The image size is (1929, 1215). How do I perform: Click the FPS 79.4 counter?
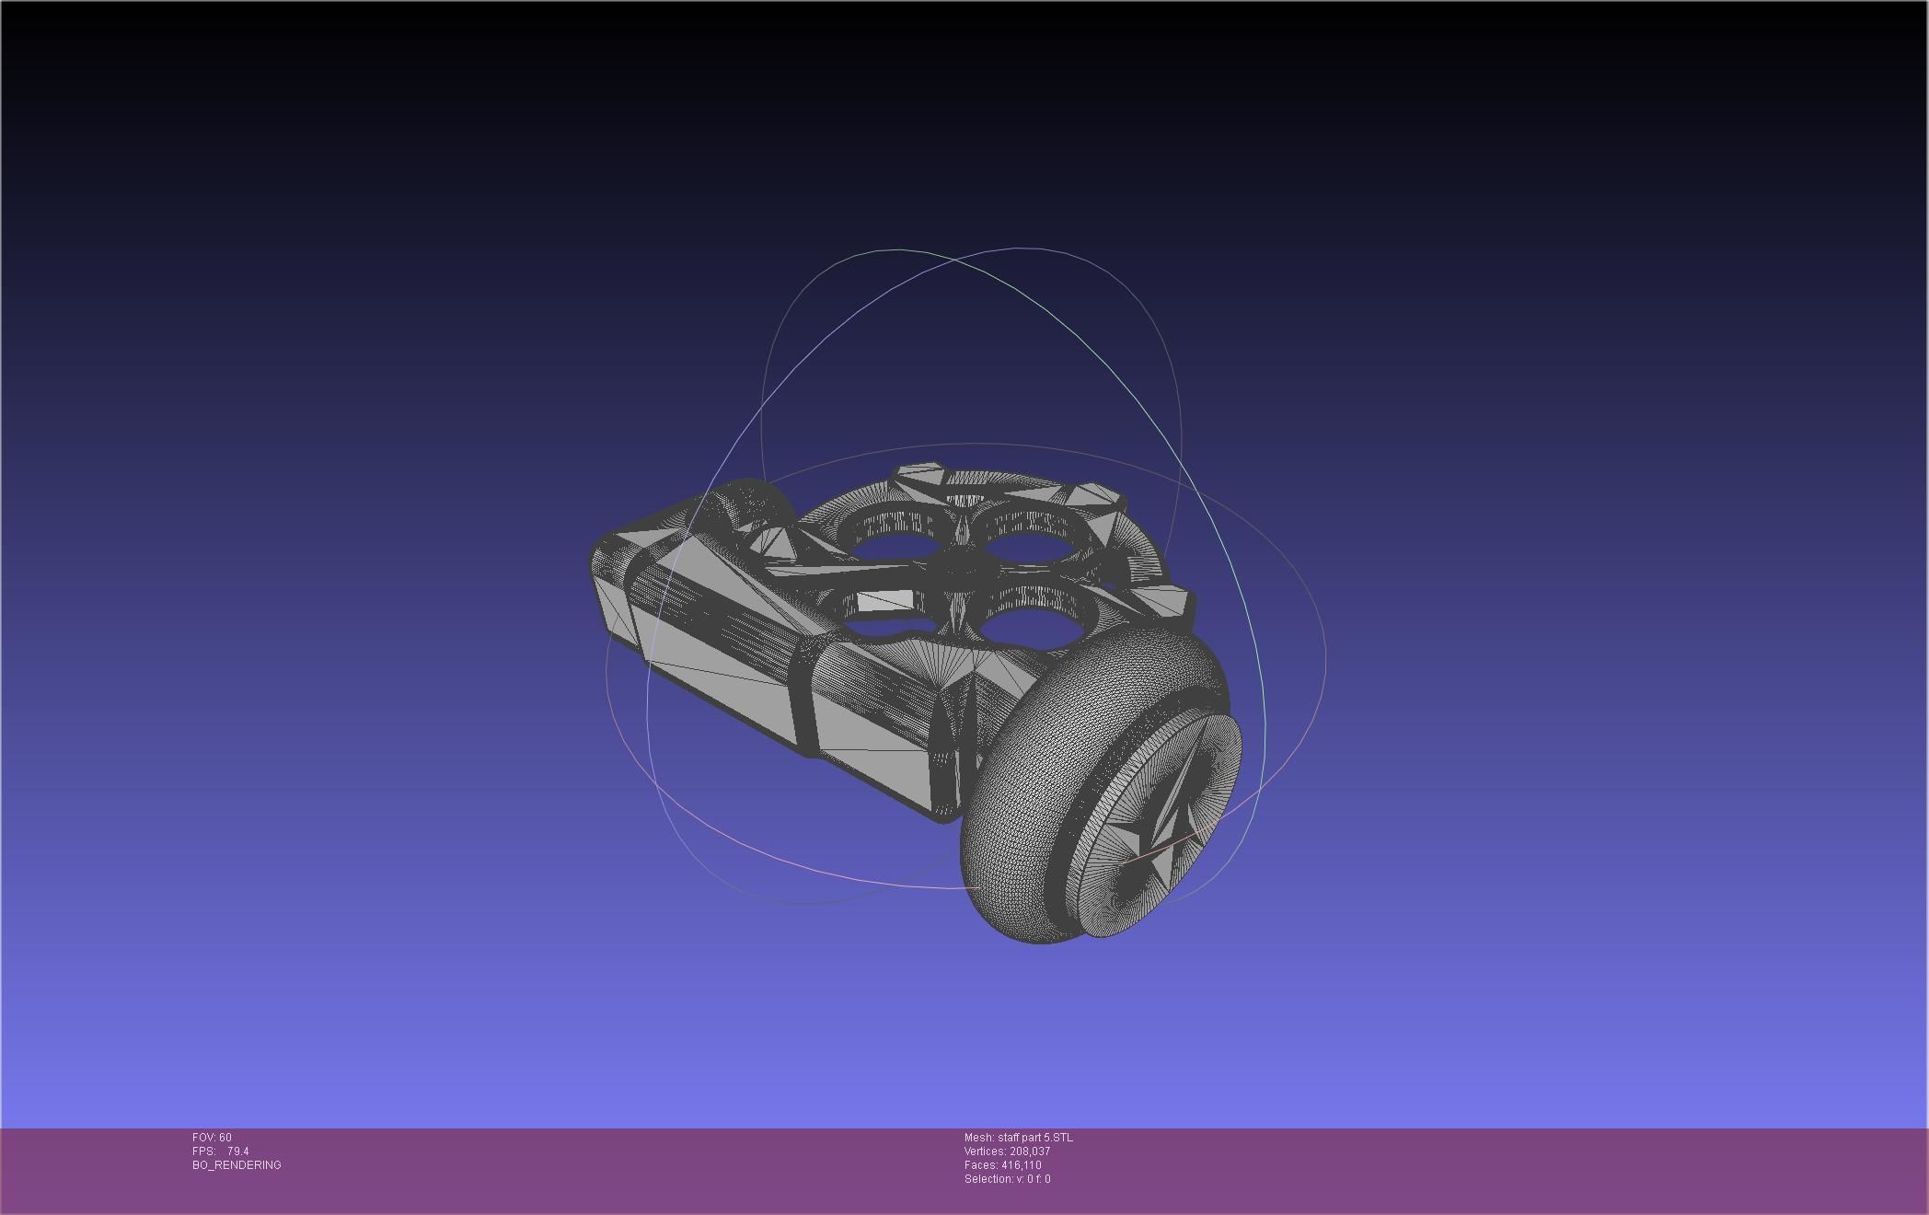(221, 1151)
